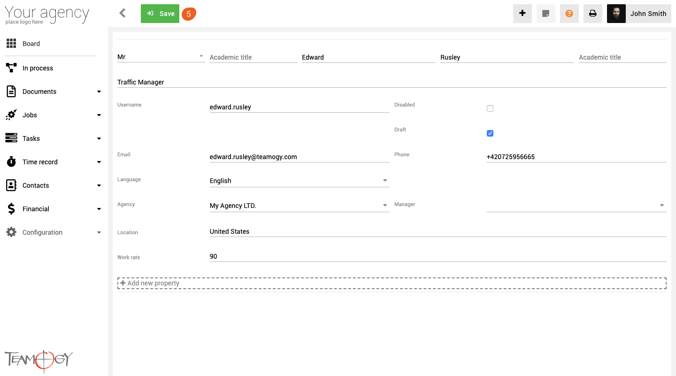Open the sticky note icon
This screenshot has width=676, height=376.
545,14
